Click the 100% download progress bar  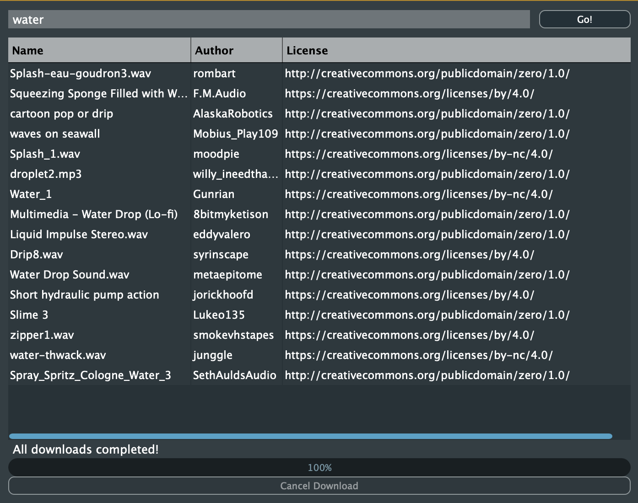319,467
